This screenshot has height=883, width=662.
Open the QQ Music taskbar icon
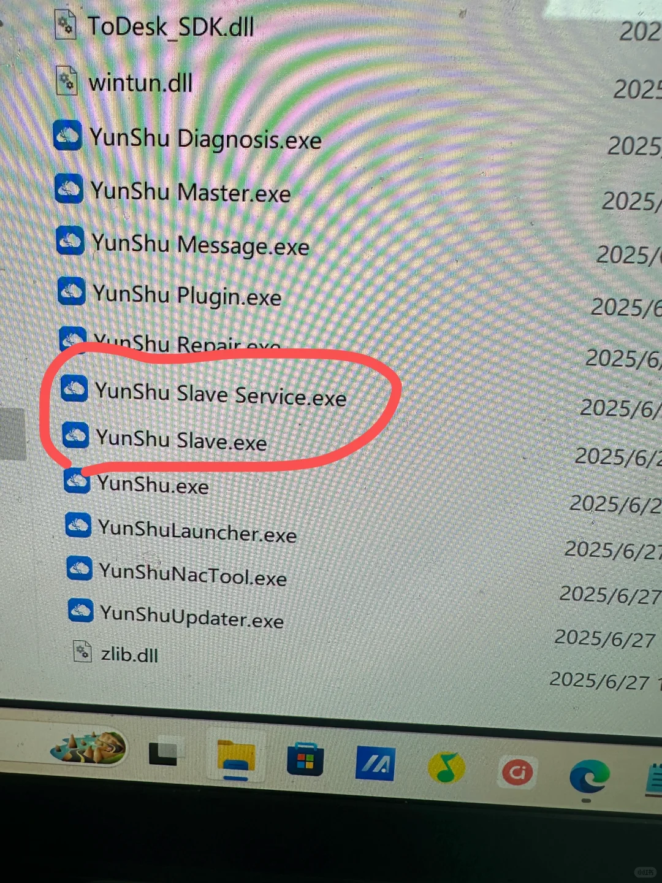coord(446,766)
